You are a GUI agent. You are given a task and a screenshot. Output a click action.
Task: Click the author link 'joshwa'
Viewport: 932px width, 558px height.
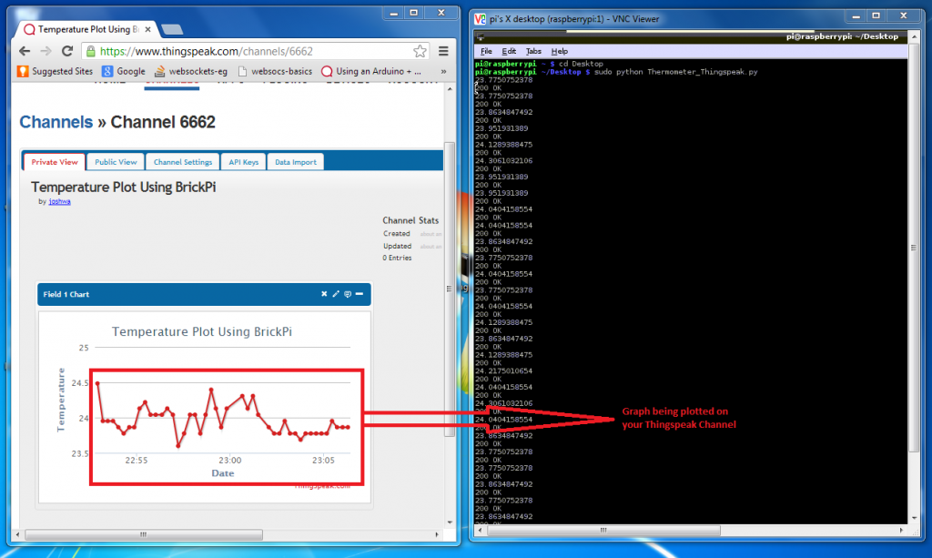tap(59, 201)
